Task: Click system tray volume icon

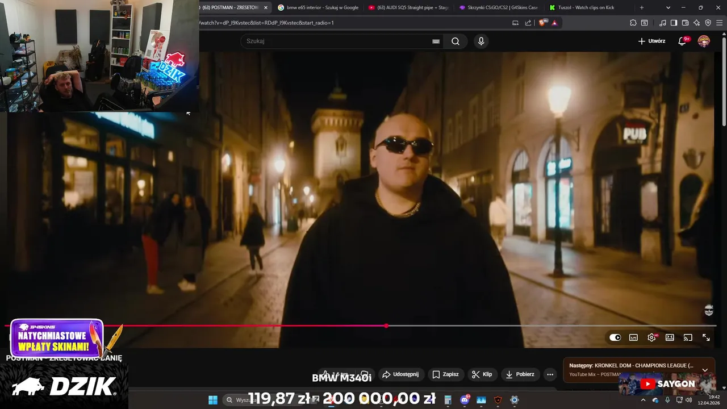Action: point(689,400)
